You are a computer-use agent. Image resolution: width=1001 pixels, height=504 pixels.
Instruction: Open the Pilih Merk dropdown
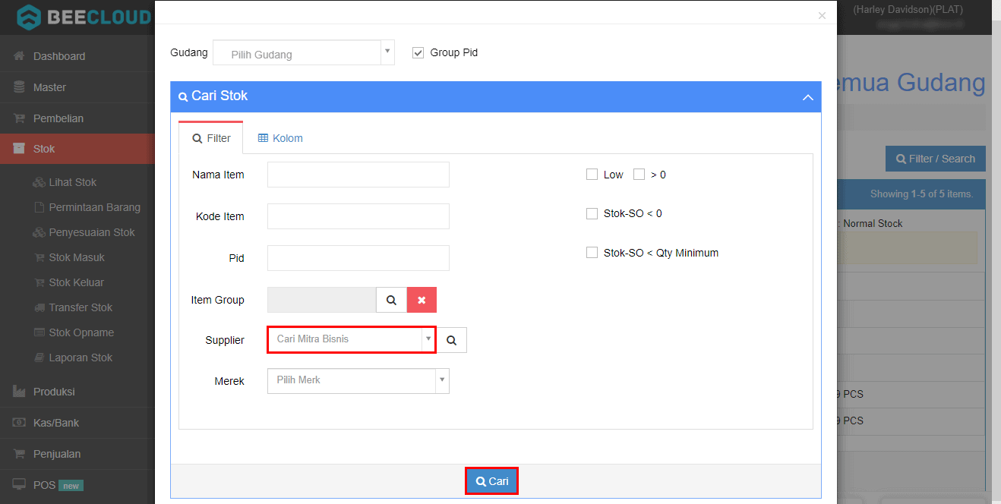point(358,380)
